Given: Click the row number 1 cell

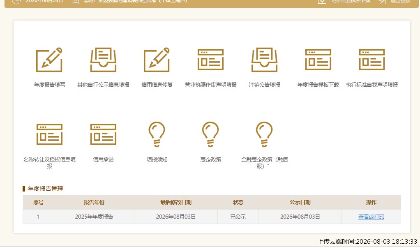Looking at the screenshot, I should pos(38,217).
